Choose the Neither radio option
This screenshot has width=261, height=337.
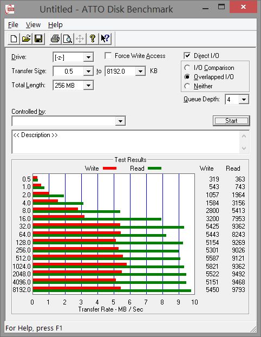coord(187,86)
